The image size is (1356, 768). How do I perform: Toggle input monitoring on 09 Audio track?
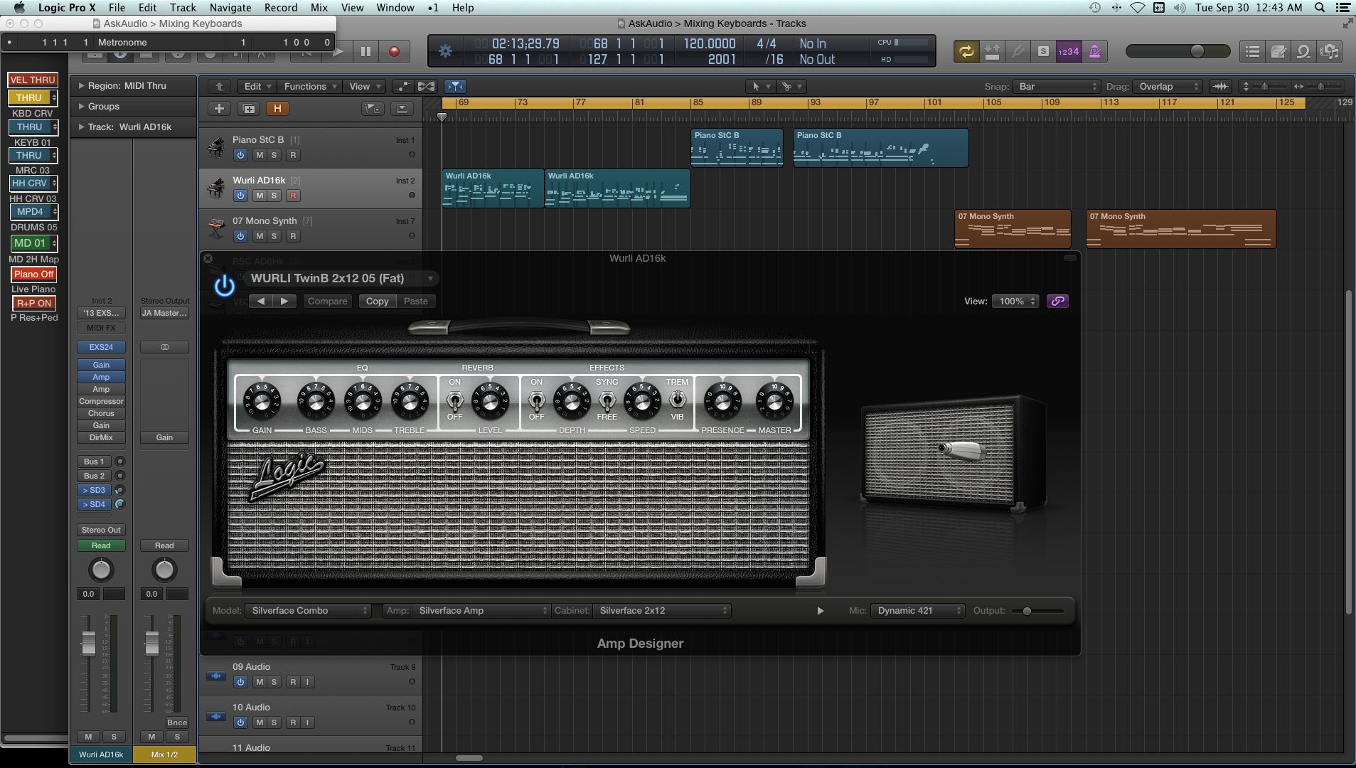pos(308,682)
